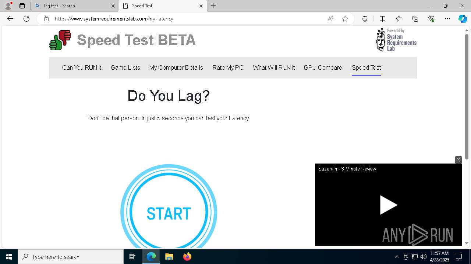
Task: Open 'Can You RUN It' menu item
Action: (82, 67)
